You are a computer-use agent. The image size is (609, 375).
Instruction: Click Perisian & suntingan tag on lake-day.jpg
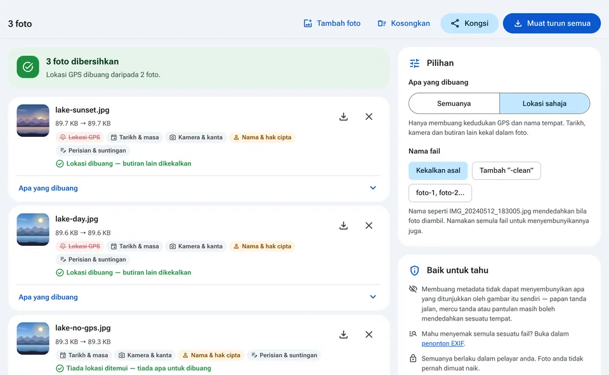pos(93,260)
